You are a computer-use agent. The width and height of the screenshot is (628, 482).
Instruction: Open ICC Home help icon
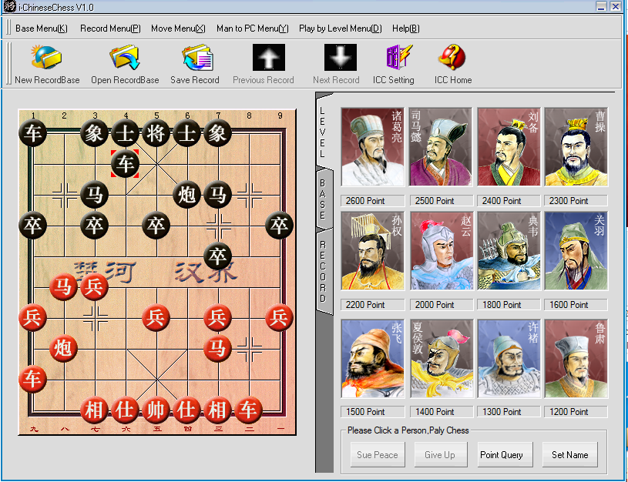(452, 57)
